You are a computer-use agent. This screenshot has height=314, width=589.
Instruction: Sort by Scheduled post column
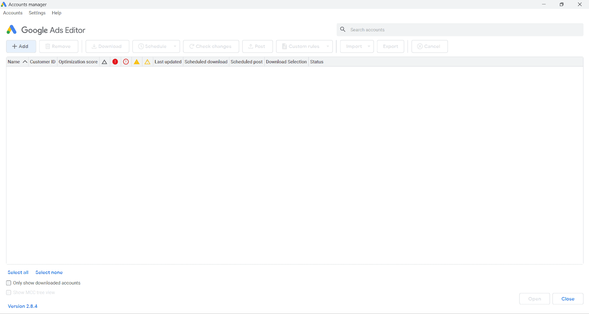click(x=247, y=62)
